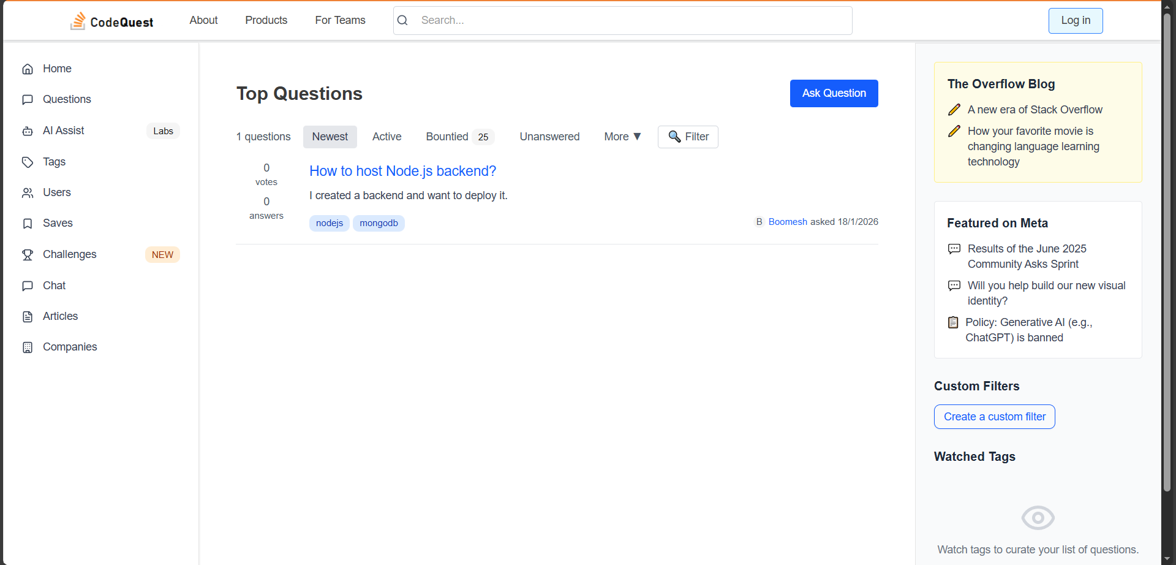Click the Create a custom filter button
Screen dimensions: 1176x565
click(994, 417)
